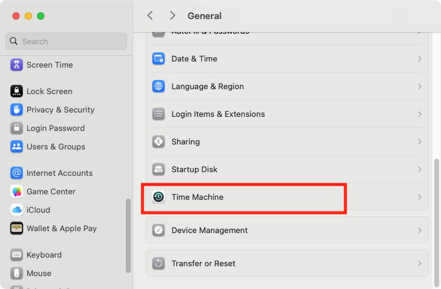
Task: Expand Sharing row chevron
Action: point(419,141)
